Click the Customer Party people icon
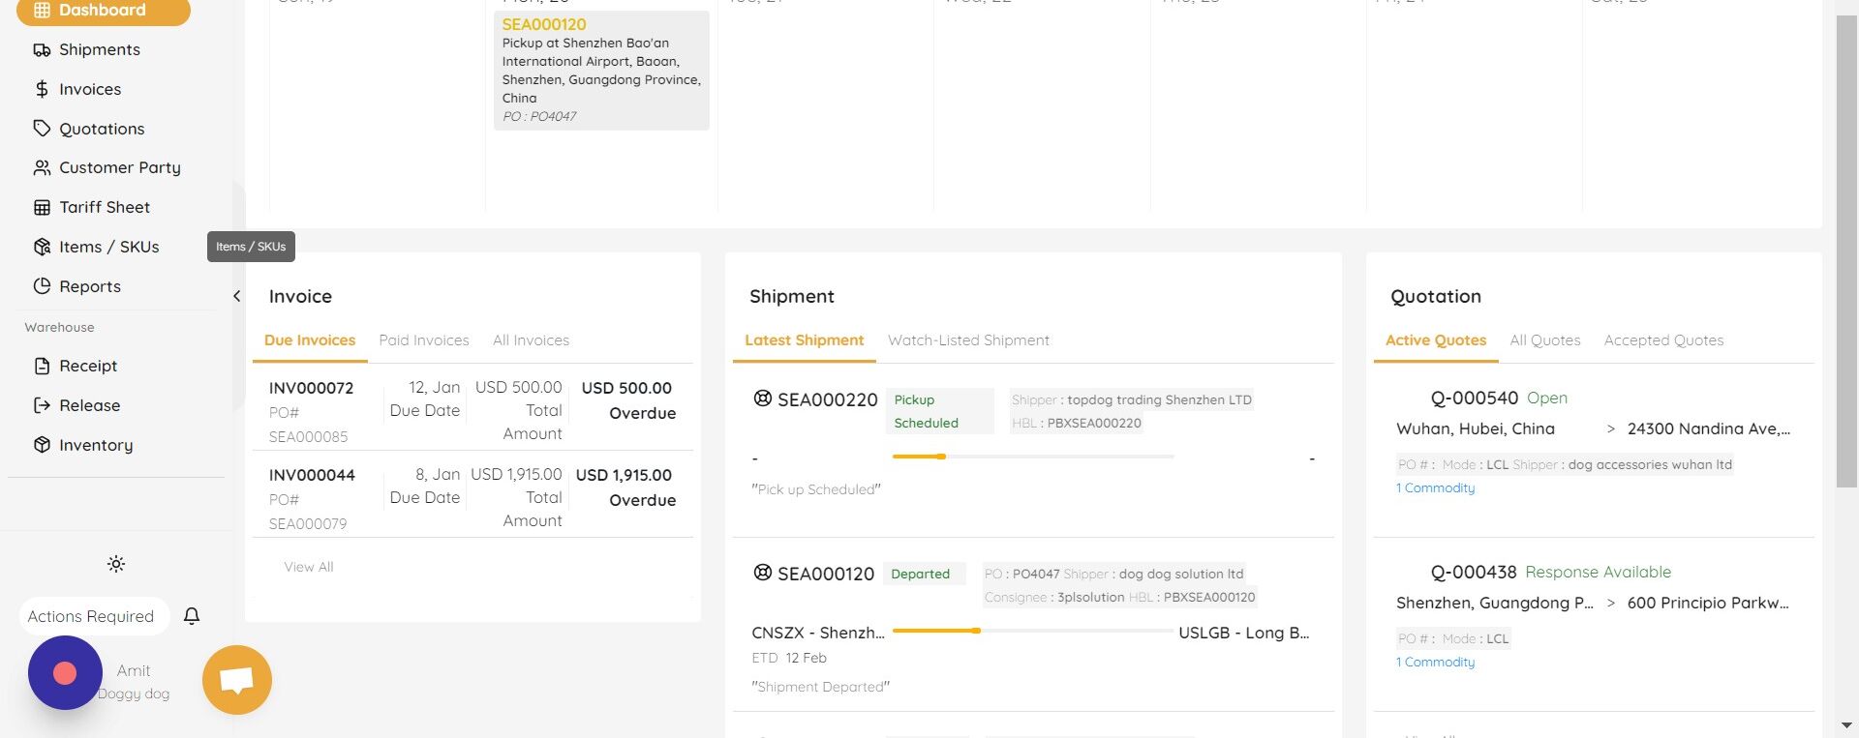1859x738 pixels. 42,168
